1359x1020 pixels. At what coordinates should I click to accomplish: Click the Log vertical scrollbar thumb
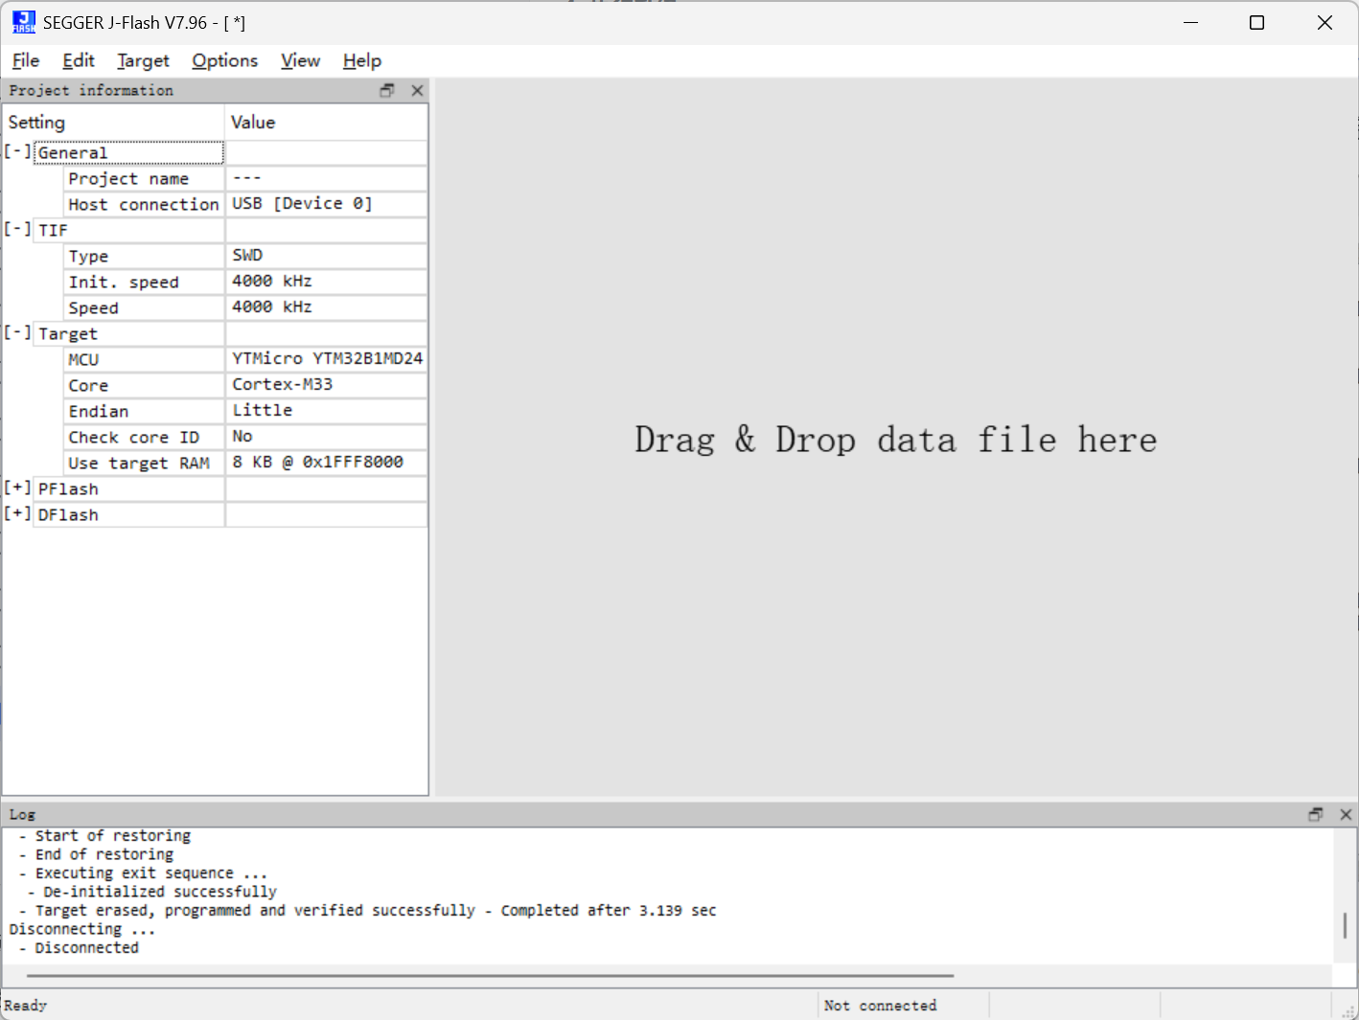[1346, 925]
